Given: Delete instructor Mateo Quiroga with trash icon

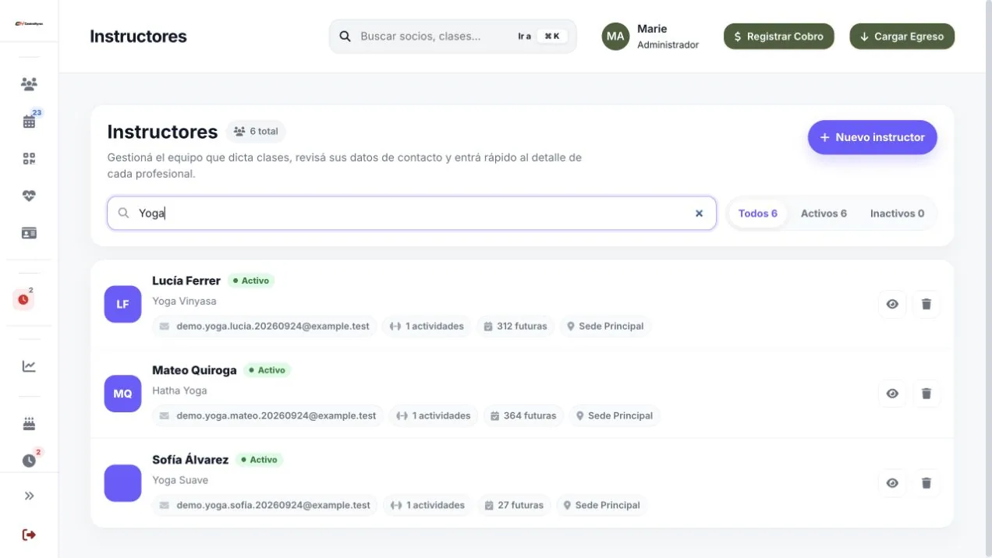Looking at the screenshot, I should [x=926, y=394].
